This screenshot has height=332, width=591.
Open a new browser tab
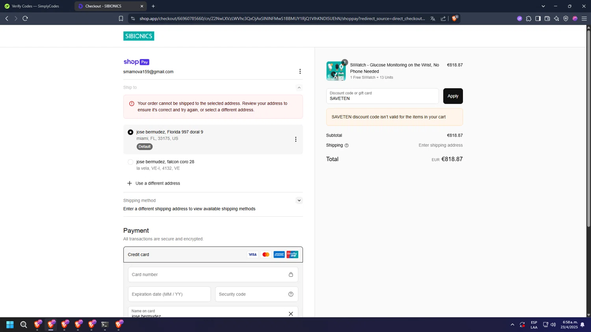point(153,6)
